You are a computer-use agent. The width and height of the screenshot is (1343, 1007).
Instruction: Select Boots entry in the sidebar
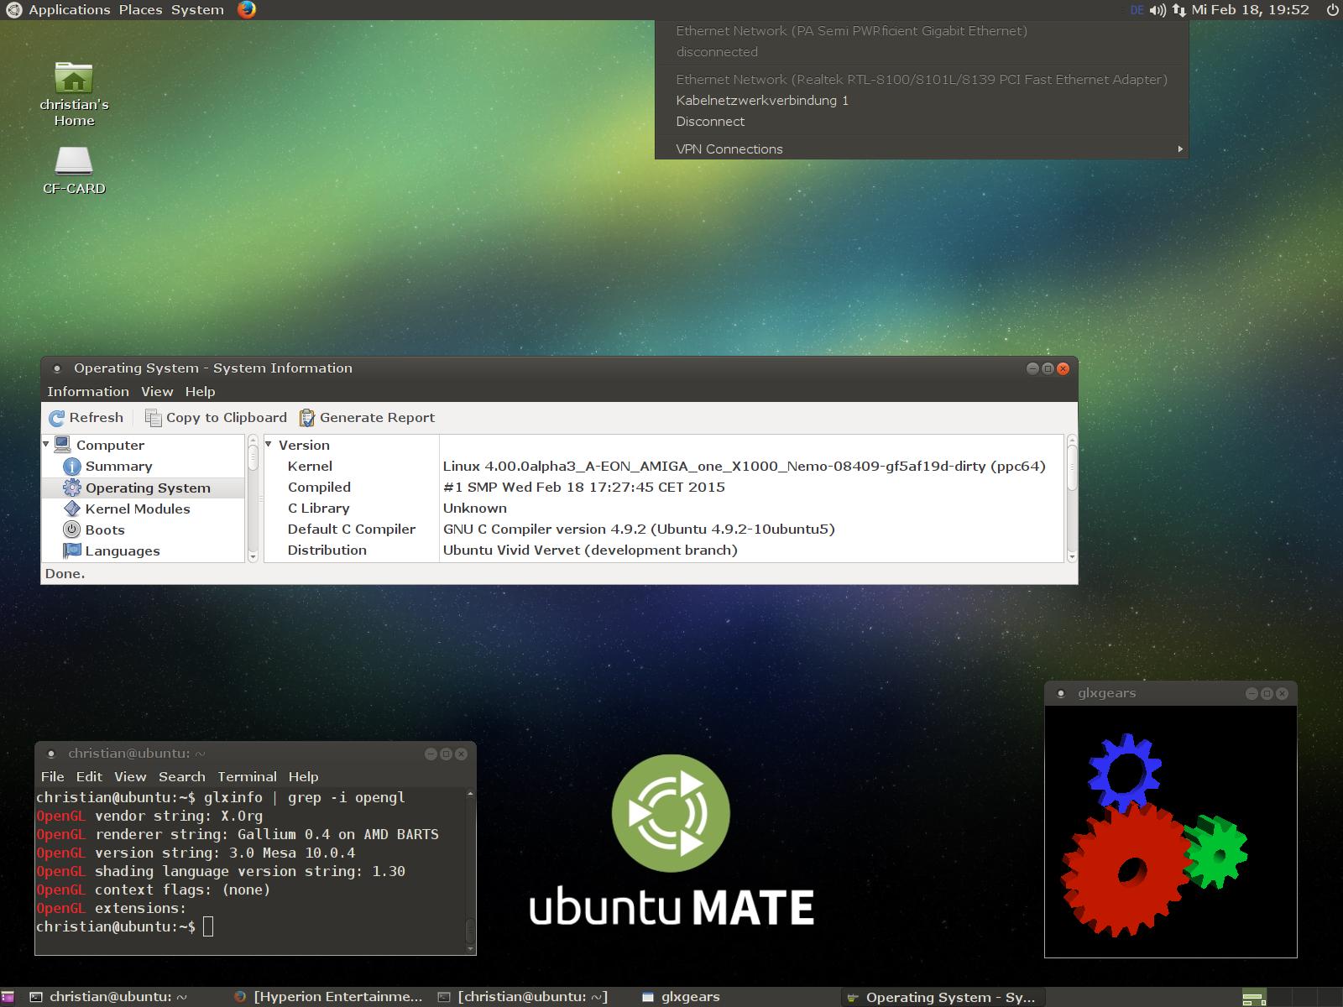click(104, 530)
